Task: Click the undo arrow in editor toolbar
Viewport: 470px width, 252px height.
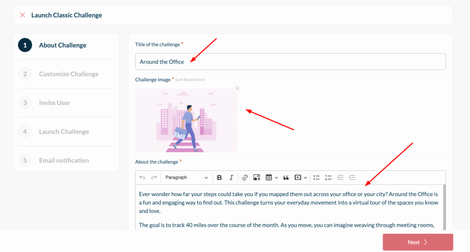Action: coord(142,177)
